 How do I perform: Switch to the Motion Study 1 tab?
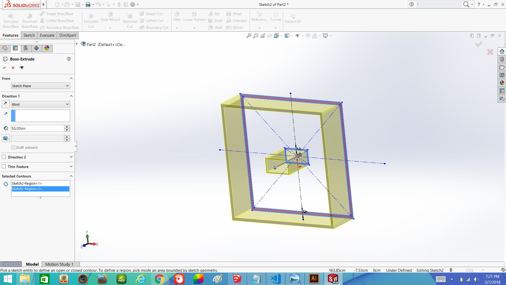click(59, 264)
